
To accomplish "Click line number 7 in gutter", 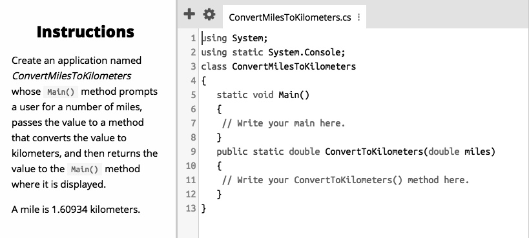I will tap(193, 123).
